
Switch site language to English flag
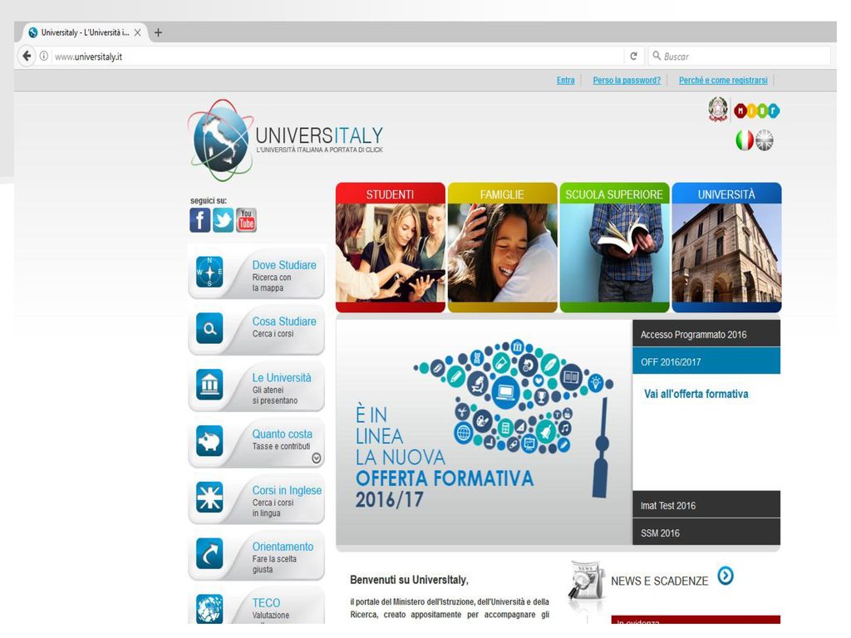765,140
